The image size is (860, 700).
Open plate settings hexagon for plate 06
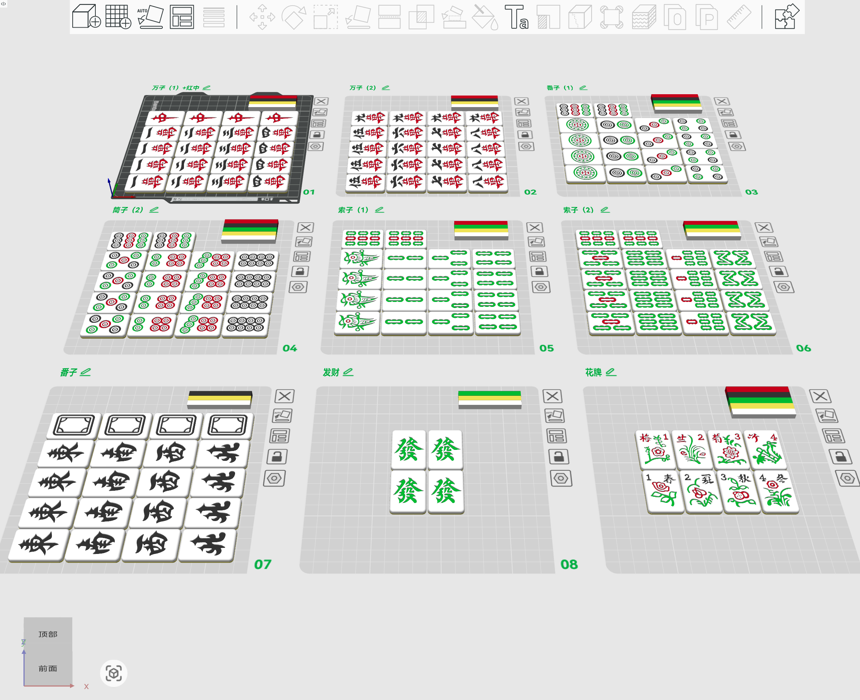784,287
